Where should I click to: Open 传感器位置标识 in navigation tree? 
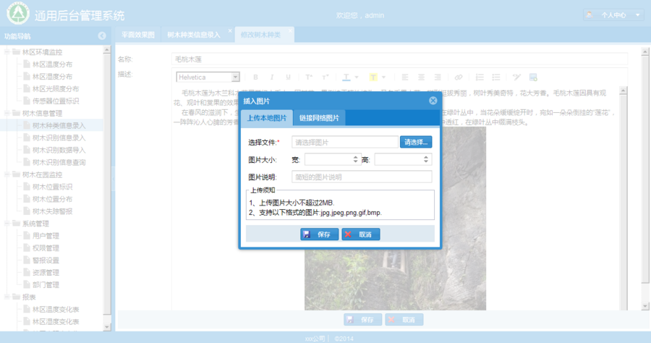tap(56, 101)
